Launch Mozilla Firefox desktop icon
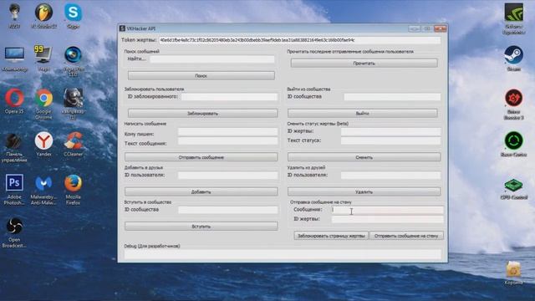Image resolution: width=535 pixels, height=301 pixels. pos(73,184)
